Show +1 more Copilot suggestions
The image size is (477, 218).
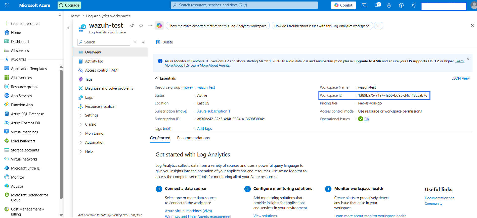pos(379,26)
